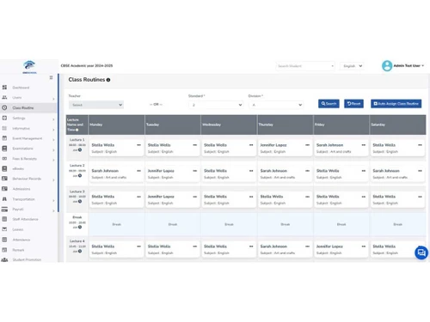The height and width of the screenshot is (322, 430).
Task: Click the Behaviour Records icon
Action: coord(4,179)
